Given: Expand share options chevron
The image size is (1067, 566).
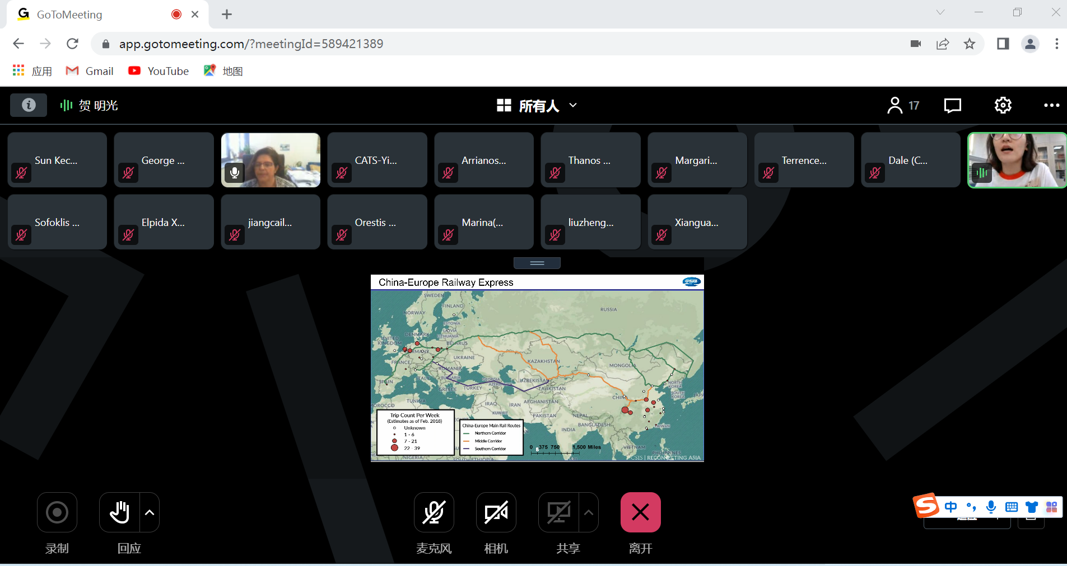Looking at the screenshot, I should pos(589,512).
